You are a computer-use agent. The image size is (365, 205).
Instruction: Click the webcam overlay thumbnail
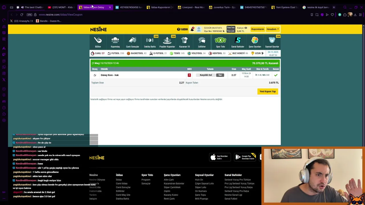313,176
